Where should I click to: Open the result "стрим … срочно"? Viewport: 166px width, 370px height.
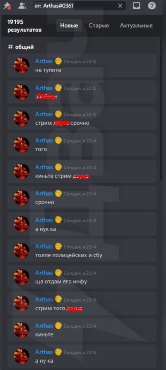click(82, 119)
